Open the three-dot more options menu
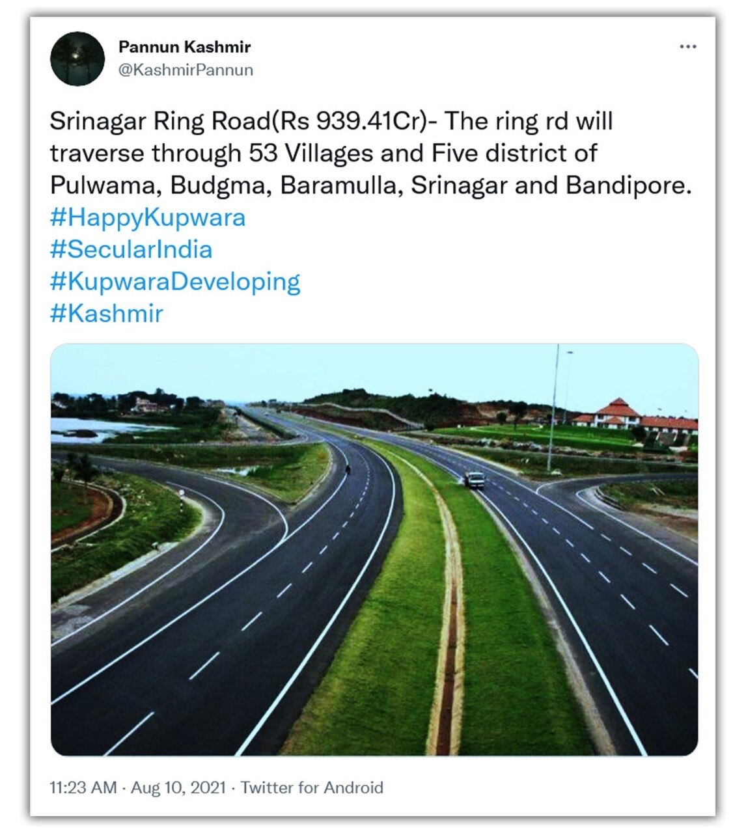 pyautogui.click(x=687, y=47)
